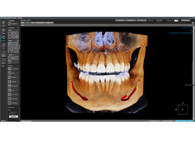The width and height of the screenshot is (195, 142).
Task: Open the Nervio nerve tracing task
Action: click(x=13, y=73)
